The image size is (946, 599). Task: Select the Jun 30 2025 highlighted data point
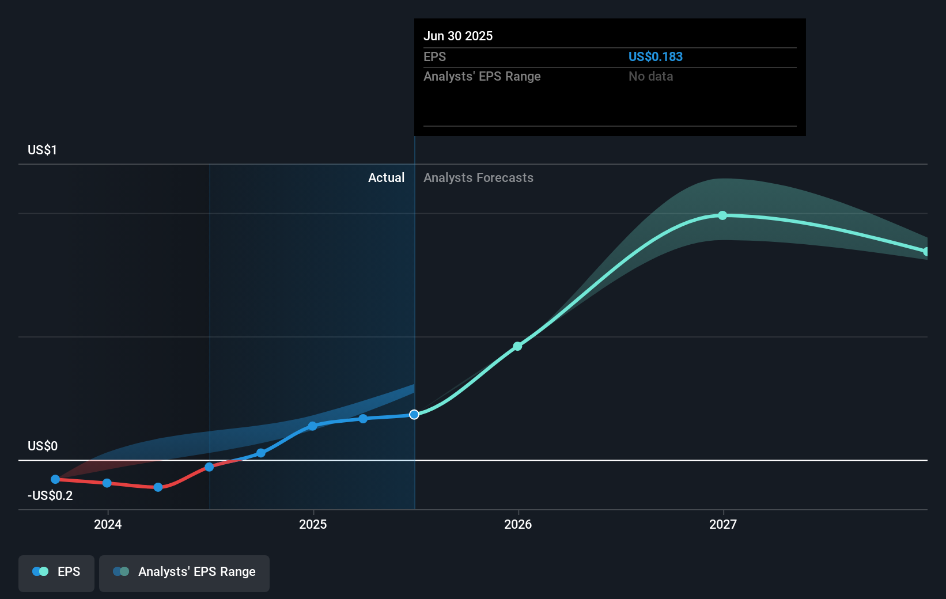click(x=414, y=415)
